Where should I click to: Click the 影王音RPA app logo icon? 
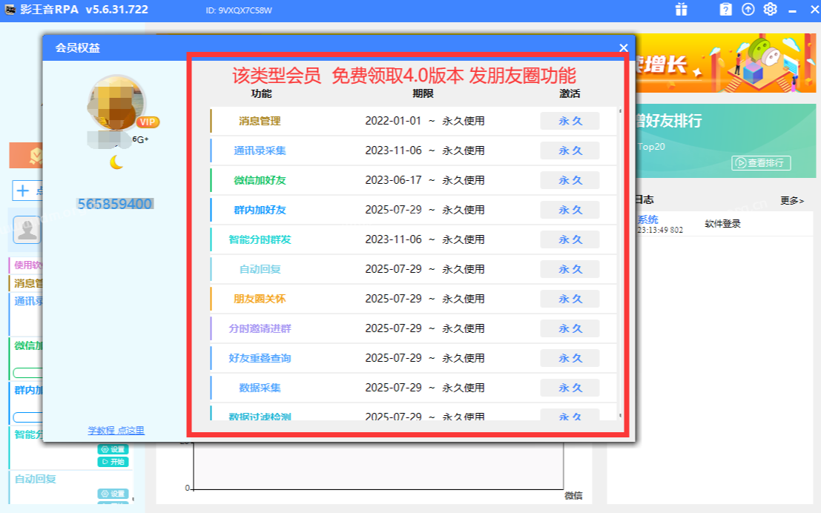[10, 10]
